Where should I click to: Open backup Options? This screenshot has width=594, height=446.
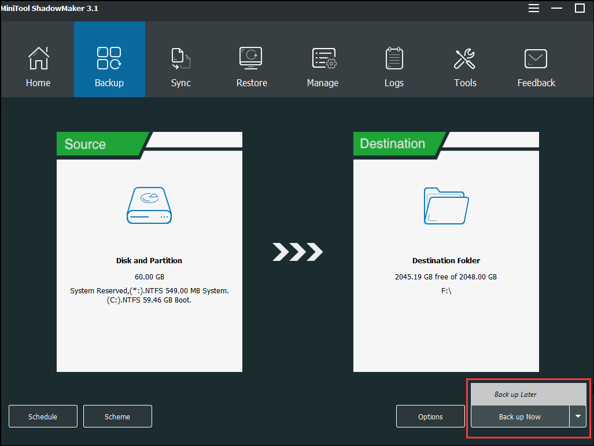click(x=430, y=416)
